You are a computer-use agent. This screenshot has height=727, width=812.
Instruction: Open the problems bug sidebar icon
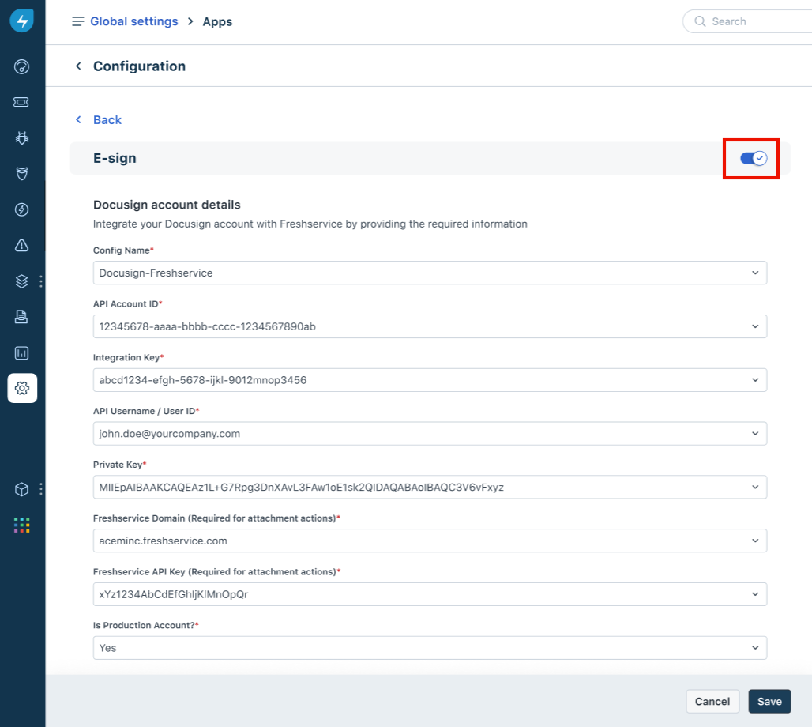(x=22, y=137)
